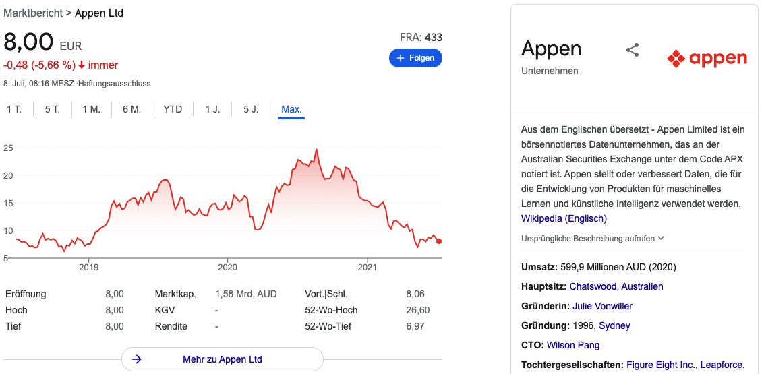Image resolution: width=764 pixels, height=374 pixels.
Task: Click the FRA: 433 ticker text
Action: (421, 38)
